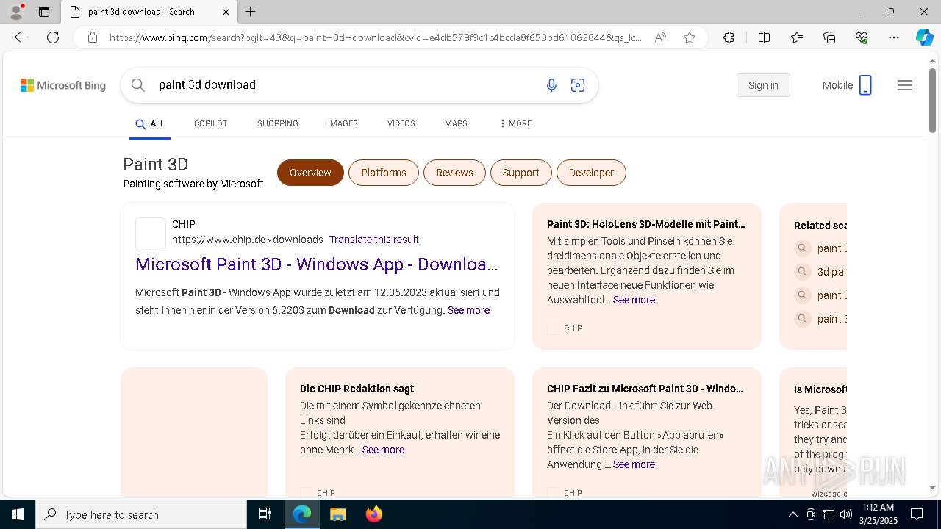Open Edge Settings and more menu

point(894,37)
